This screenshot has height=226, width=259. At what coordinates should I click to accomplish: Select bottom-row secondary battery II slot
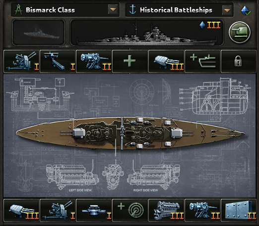(x=202, y=211)
